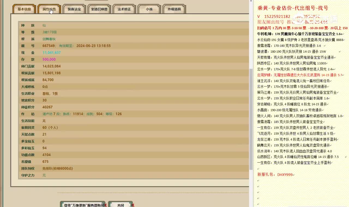The height and width of the screenshot is (207, 349).
Task: Click the guild name 剑舞春秋
Action: (49, 39)
